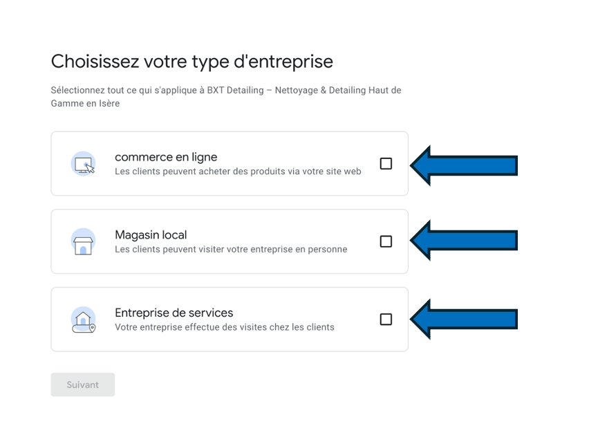The width and height of the screenshot is (589, 444).
Task: Click the Magasin local label text
Action: point(151,235)
